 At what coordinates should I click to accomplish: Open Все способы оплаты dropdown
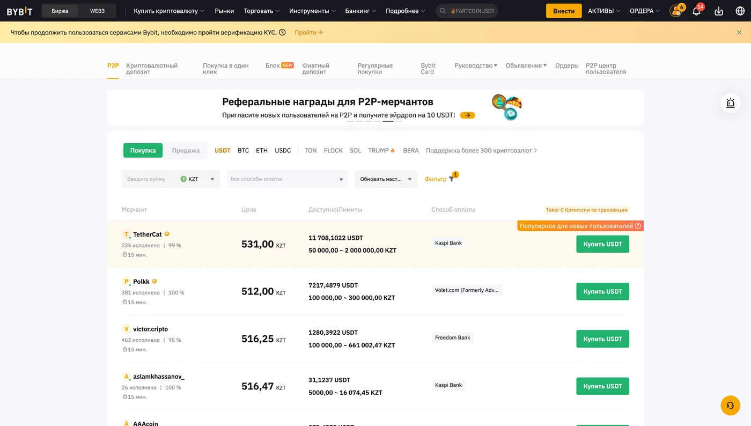[287, 179]
